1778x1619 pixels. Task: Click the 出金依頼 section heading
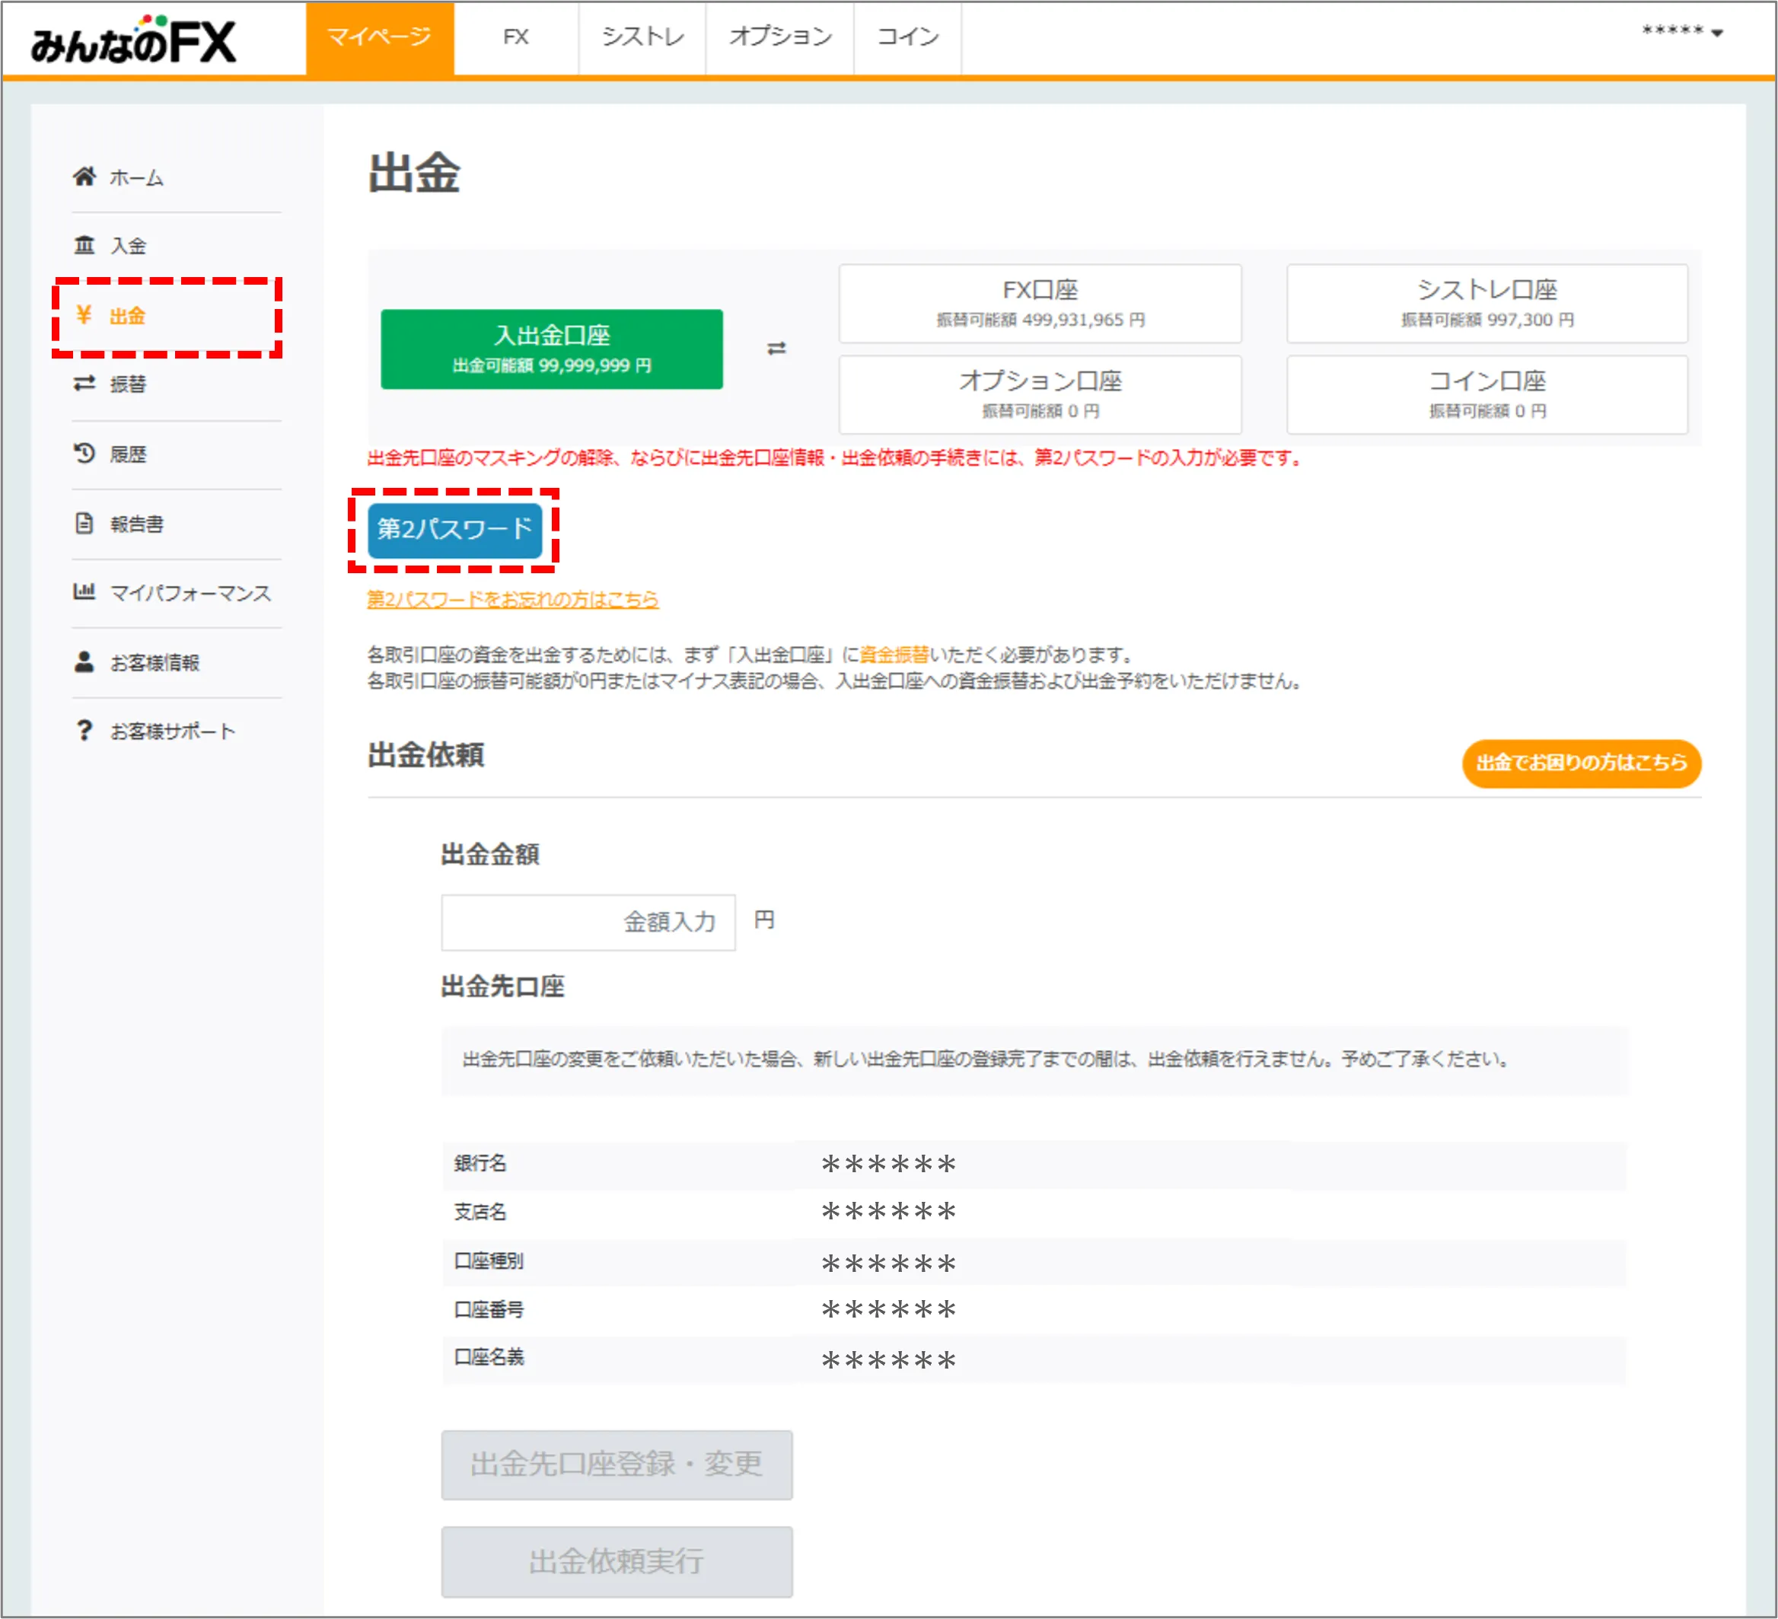tap(425, 756)
